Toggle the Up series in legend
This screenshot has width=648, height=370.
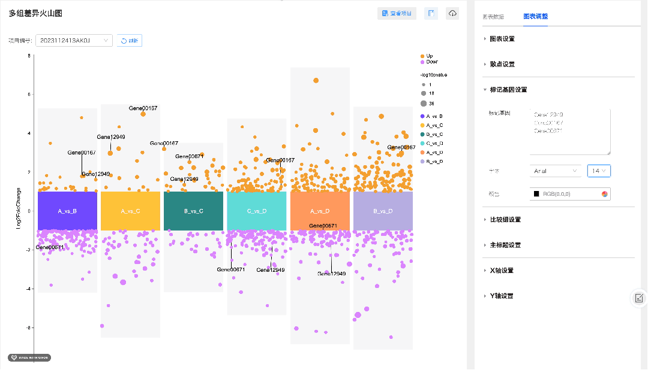point(426,56)
